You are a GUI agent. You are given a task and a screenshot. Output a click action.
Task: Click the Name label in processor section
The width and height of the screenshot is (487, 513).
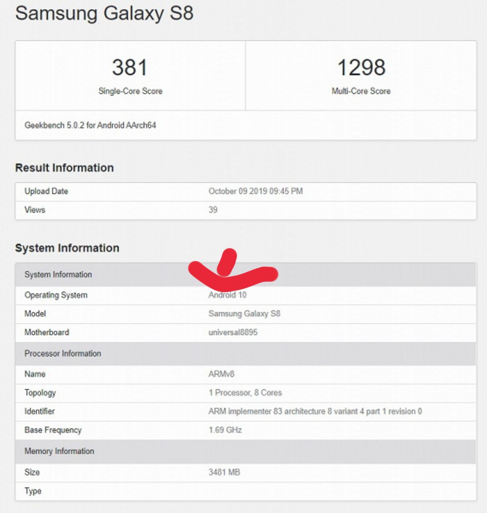(x=35, y=374)
